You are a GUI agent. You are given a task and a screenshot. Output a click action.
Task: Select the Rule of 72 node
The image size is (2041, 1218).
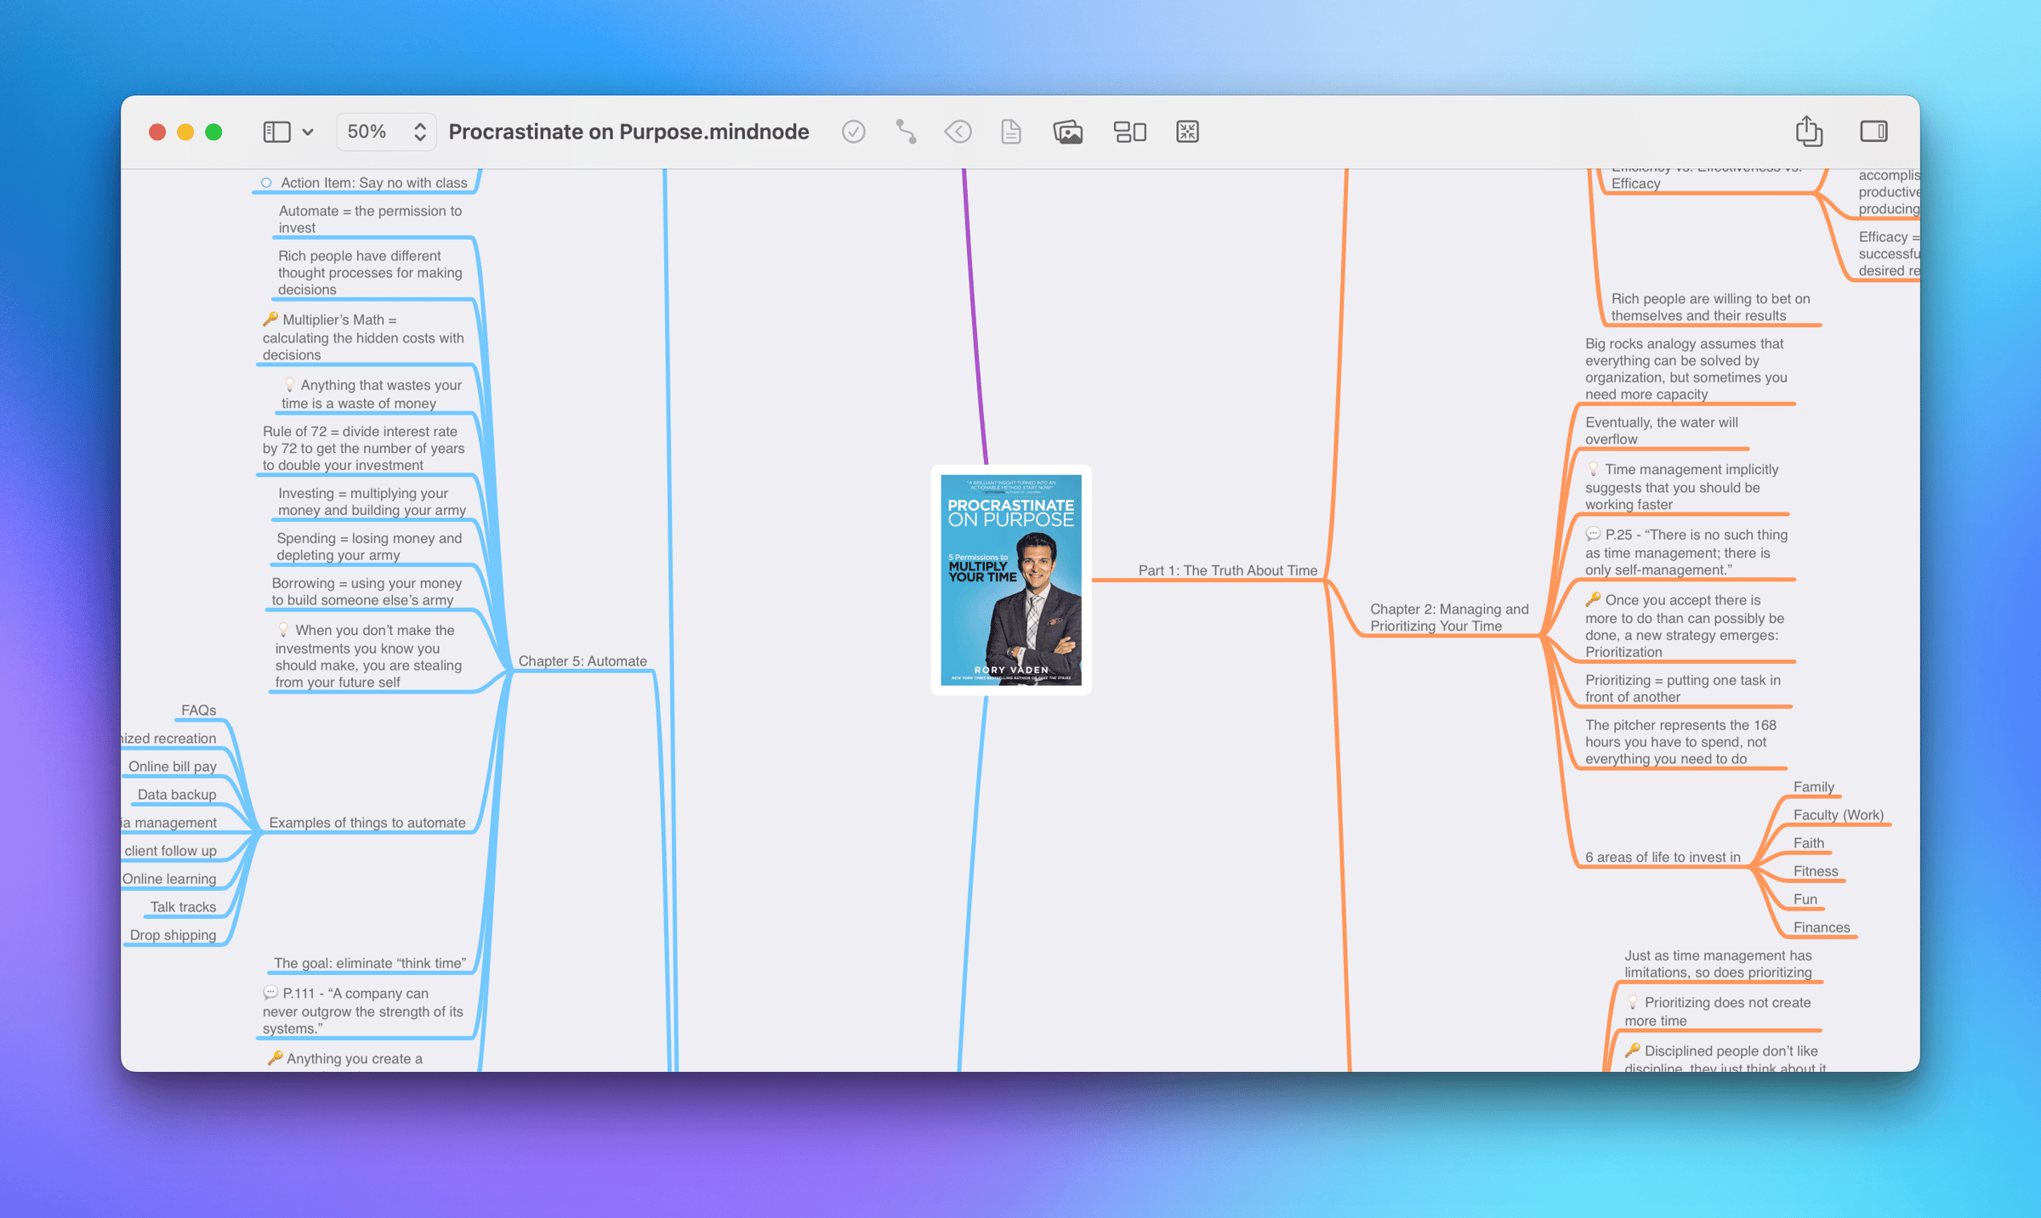[x=363, y=448]
